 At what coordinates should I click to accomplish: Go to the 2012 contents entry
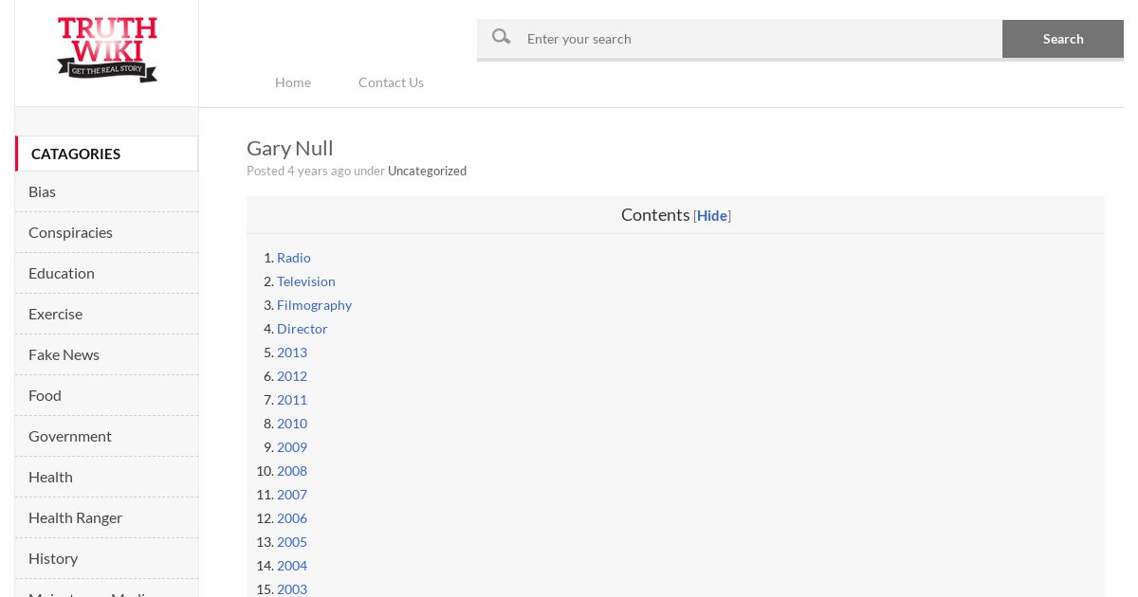(292, 376)
